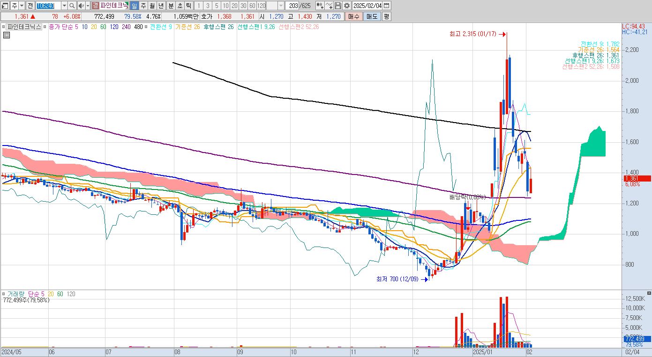Select the 30 interval preset
Screen dimensions: 652x357
243,6
